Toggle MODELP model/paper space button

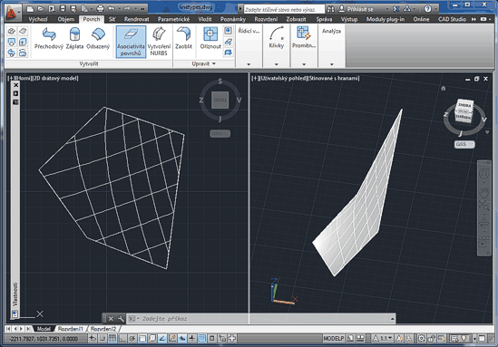(x=333, y=339)
